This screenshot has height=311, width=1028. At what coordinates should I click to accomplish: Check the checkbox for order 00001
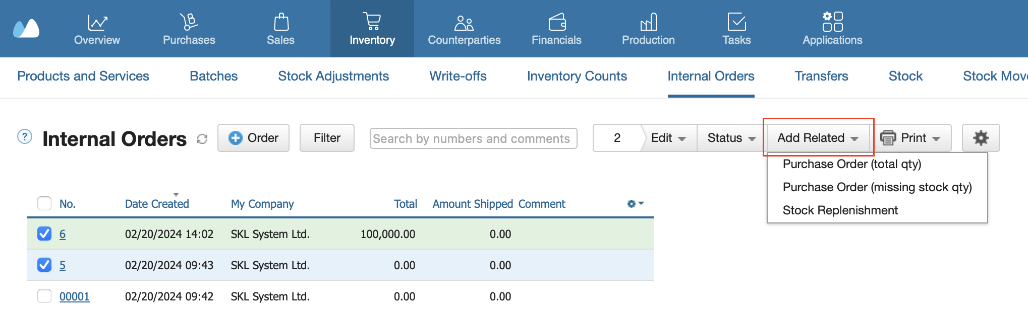[44, 296]
